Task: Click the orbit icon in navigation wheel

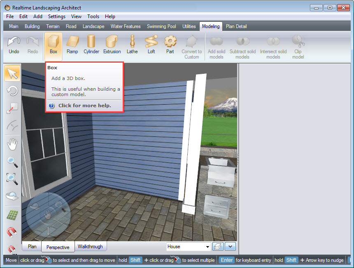Action: 35,206
